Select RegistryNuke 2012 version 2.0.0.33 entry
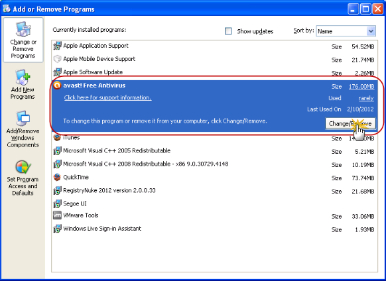 (x=214, y=190)
